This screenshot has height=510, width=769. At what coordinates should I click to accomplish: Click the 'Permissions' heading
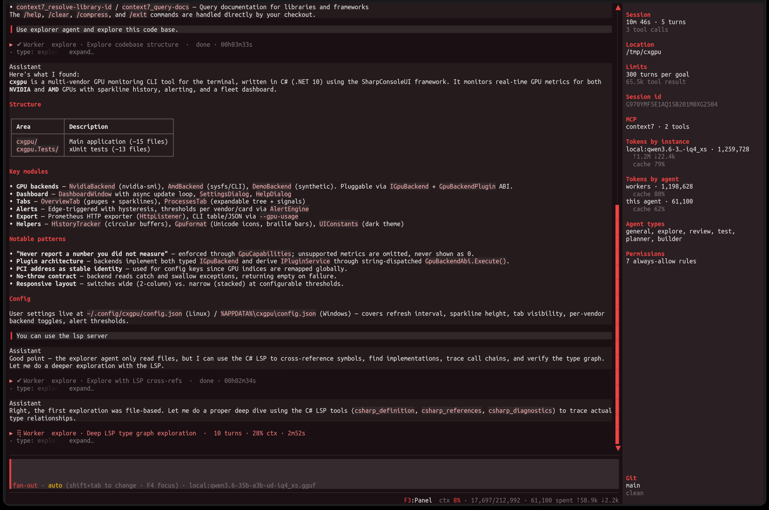click(645, 254)
